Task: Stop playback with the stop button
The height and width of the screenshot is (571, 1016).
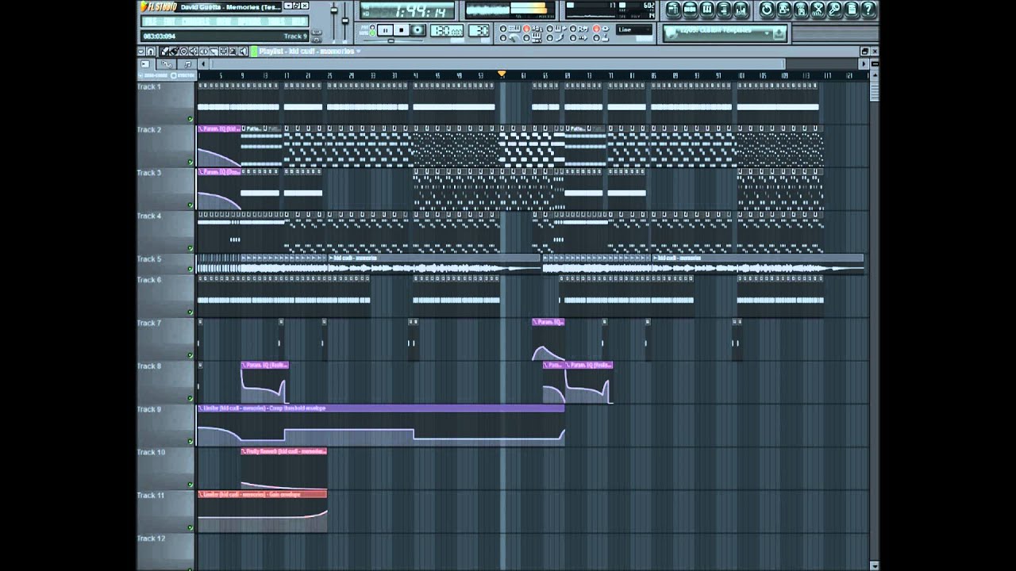Action: tap(402, 30)
